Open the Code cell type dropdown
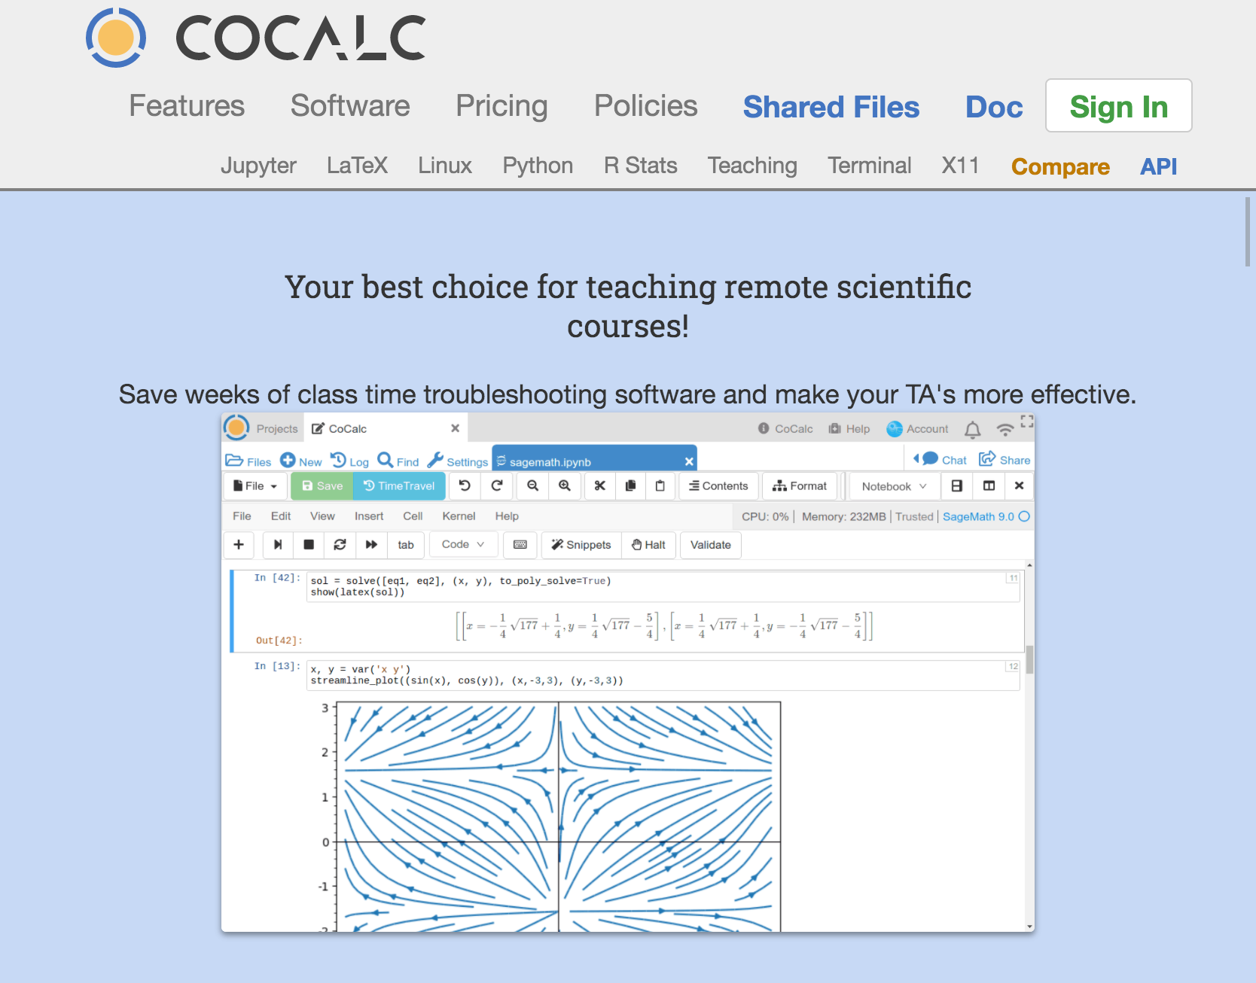This screenshot has height=983, width=1256. pyautogui.click(x=462, y=544)
